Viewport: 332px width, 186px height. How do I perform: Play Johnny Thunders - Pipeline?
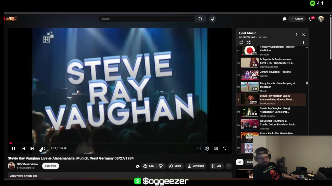click(271, 74)
